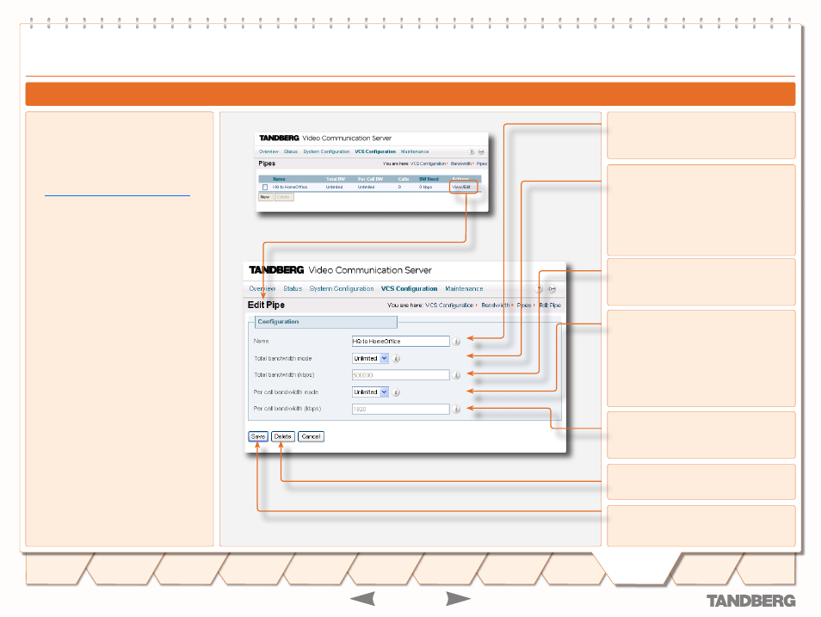Click the View/Edit link for HQ to HomeOffice
Viewport: 821px width, 617px height.
point(461,187)
